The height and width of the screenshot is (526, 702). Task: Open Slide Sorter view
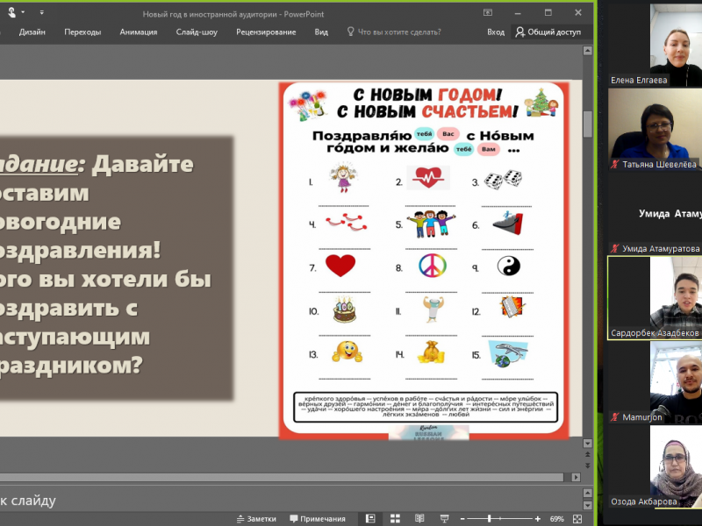[x=396, y=518]
